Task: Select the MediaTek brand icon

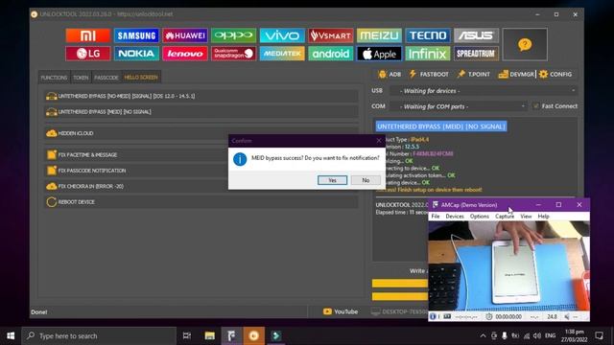Action: pyautogui.click(x=282, y=54)
